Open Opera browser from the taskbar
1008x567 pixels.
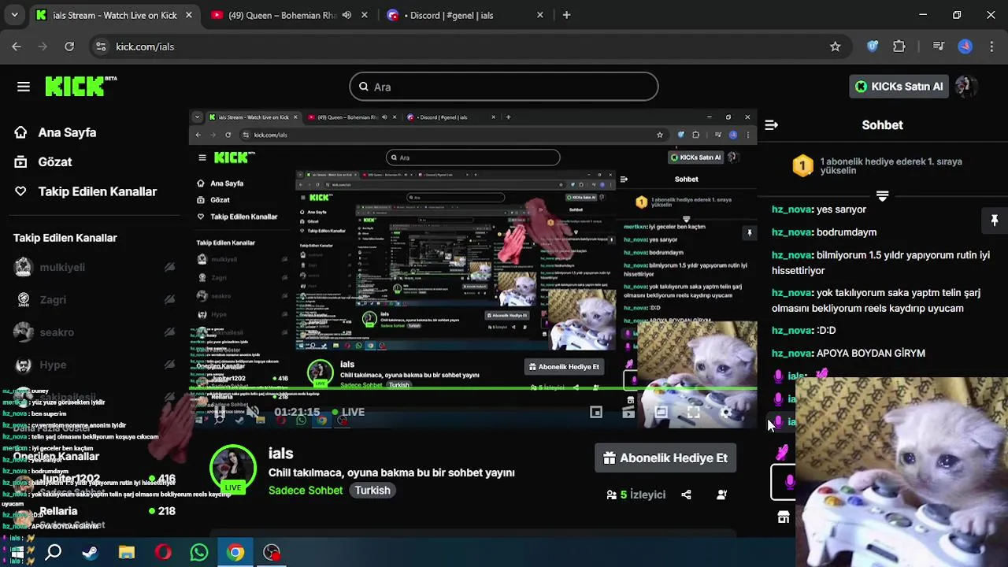tap(163, 552)
